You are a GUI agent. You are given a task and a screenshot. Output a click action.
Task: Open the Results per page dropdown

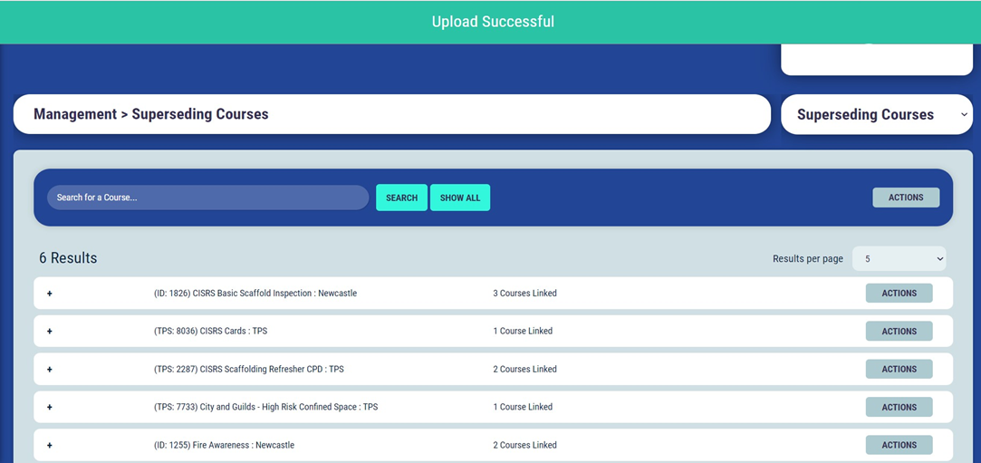pos(899,259)
